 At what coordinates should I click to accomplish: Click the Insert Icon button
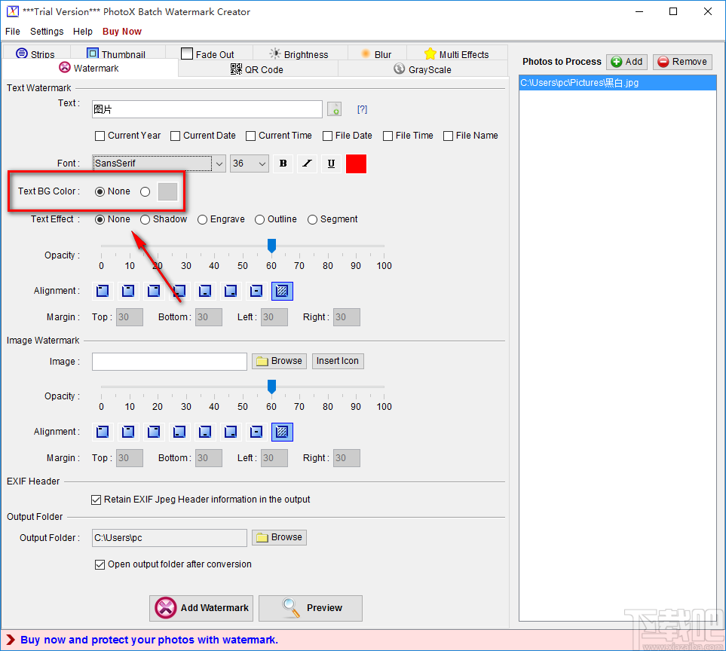tap(338, 361)
